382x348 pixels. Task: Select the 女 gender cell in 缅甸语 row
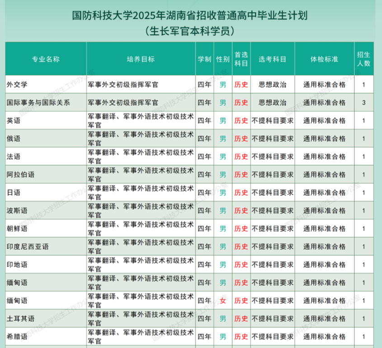coord(222,300)
